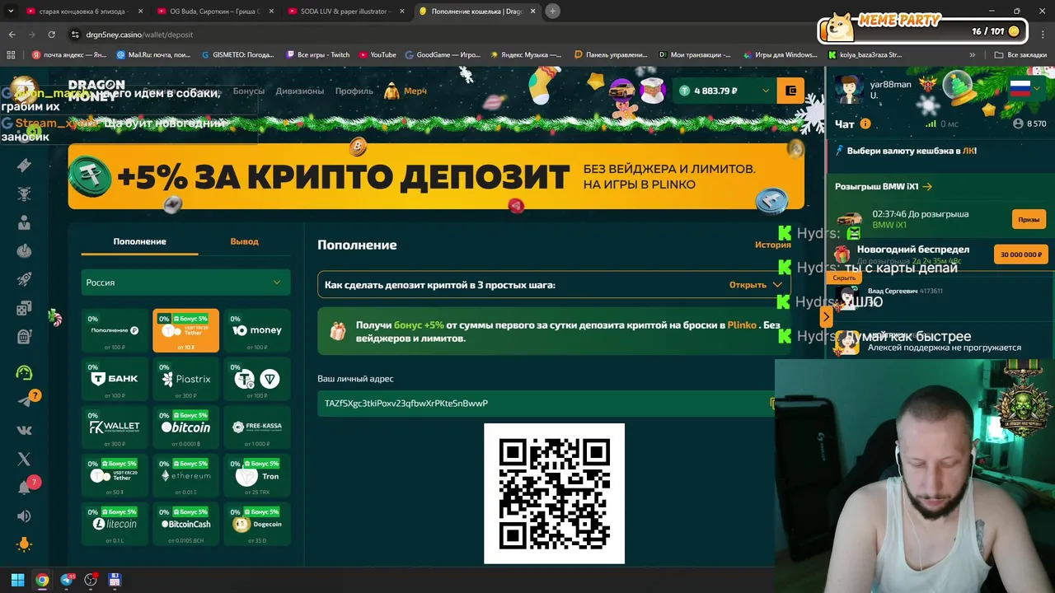Expand crypto deposit steps with Открыть

[755, 285]
